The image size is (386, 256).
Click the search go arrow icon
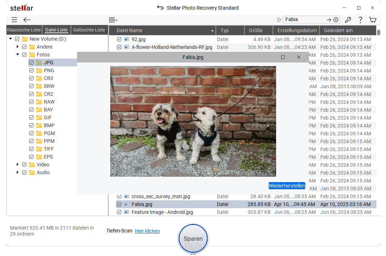tap(329, 20)
